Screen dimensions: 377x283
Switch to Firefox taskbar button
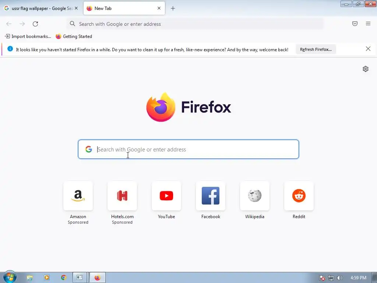97,278
